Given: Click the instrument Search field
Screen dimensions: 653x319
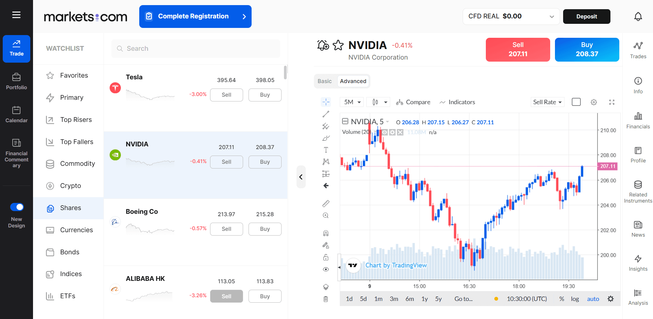Looking at the screenshot, I should pyautogui.click(x=196, y=49).
